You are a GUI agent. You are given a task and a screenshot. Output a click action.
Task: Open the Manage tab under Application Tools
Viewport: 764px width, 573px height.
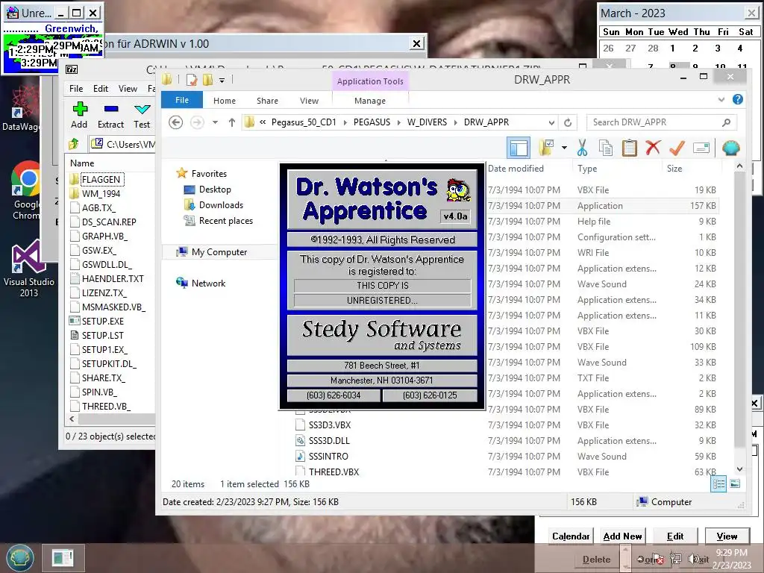click(x=370, y=101)
